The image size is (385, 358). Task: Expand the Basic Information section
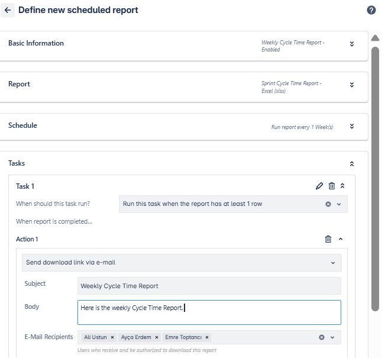pos(352,44)
